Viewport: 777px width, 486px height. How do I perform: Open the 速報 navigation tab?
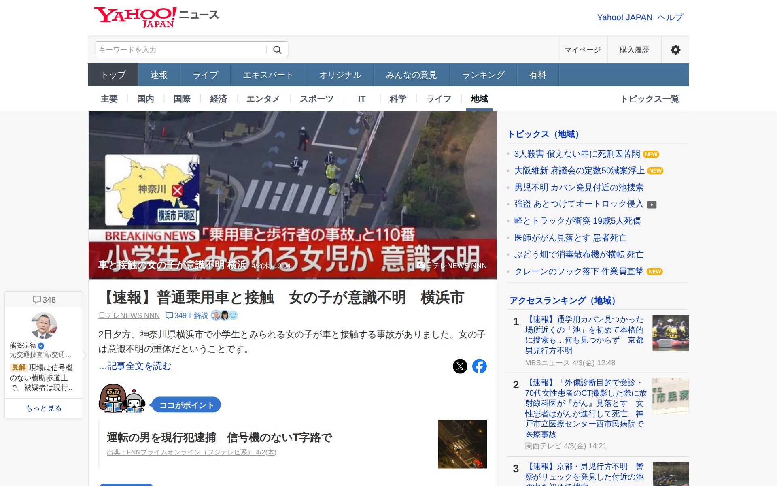point(159,75)
